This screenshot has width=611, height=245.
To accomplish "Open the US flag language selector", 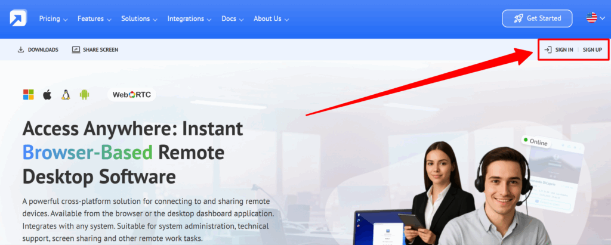I will [x=595, y=18].
